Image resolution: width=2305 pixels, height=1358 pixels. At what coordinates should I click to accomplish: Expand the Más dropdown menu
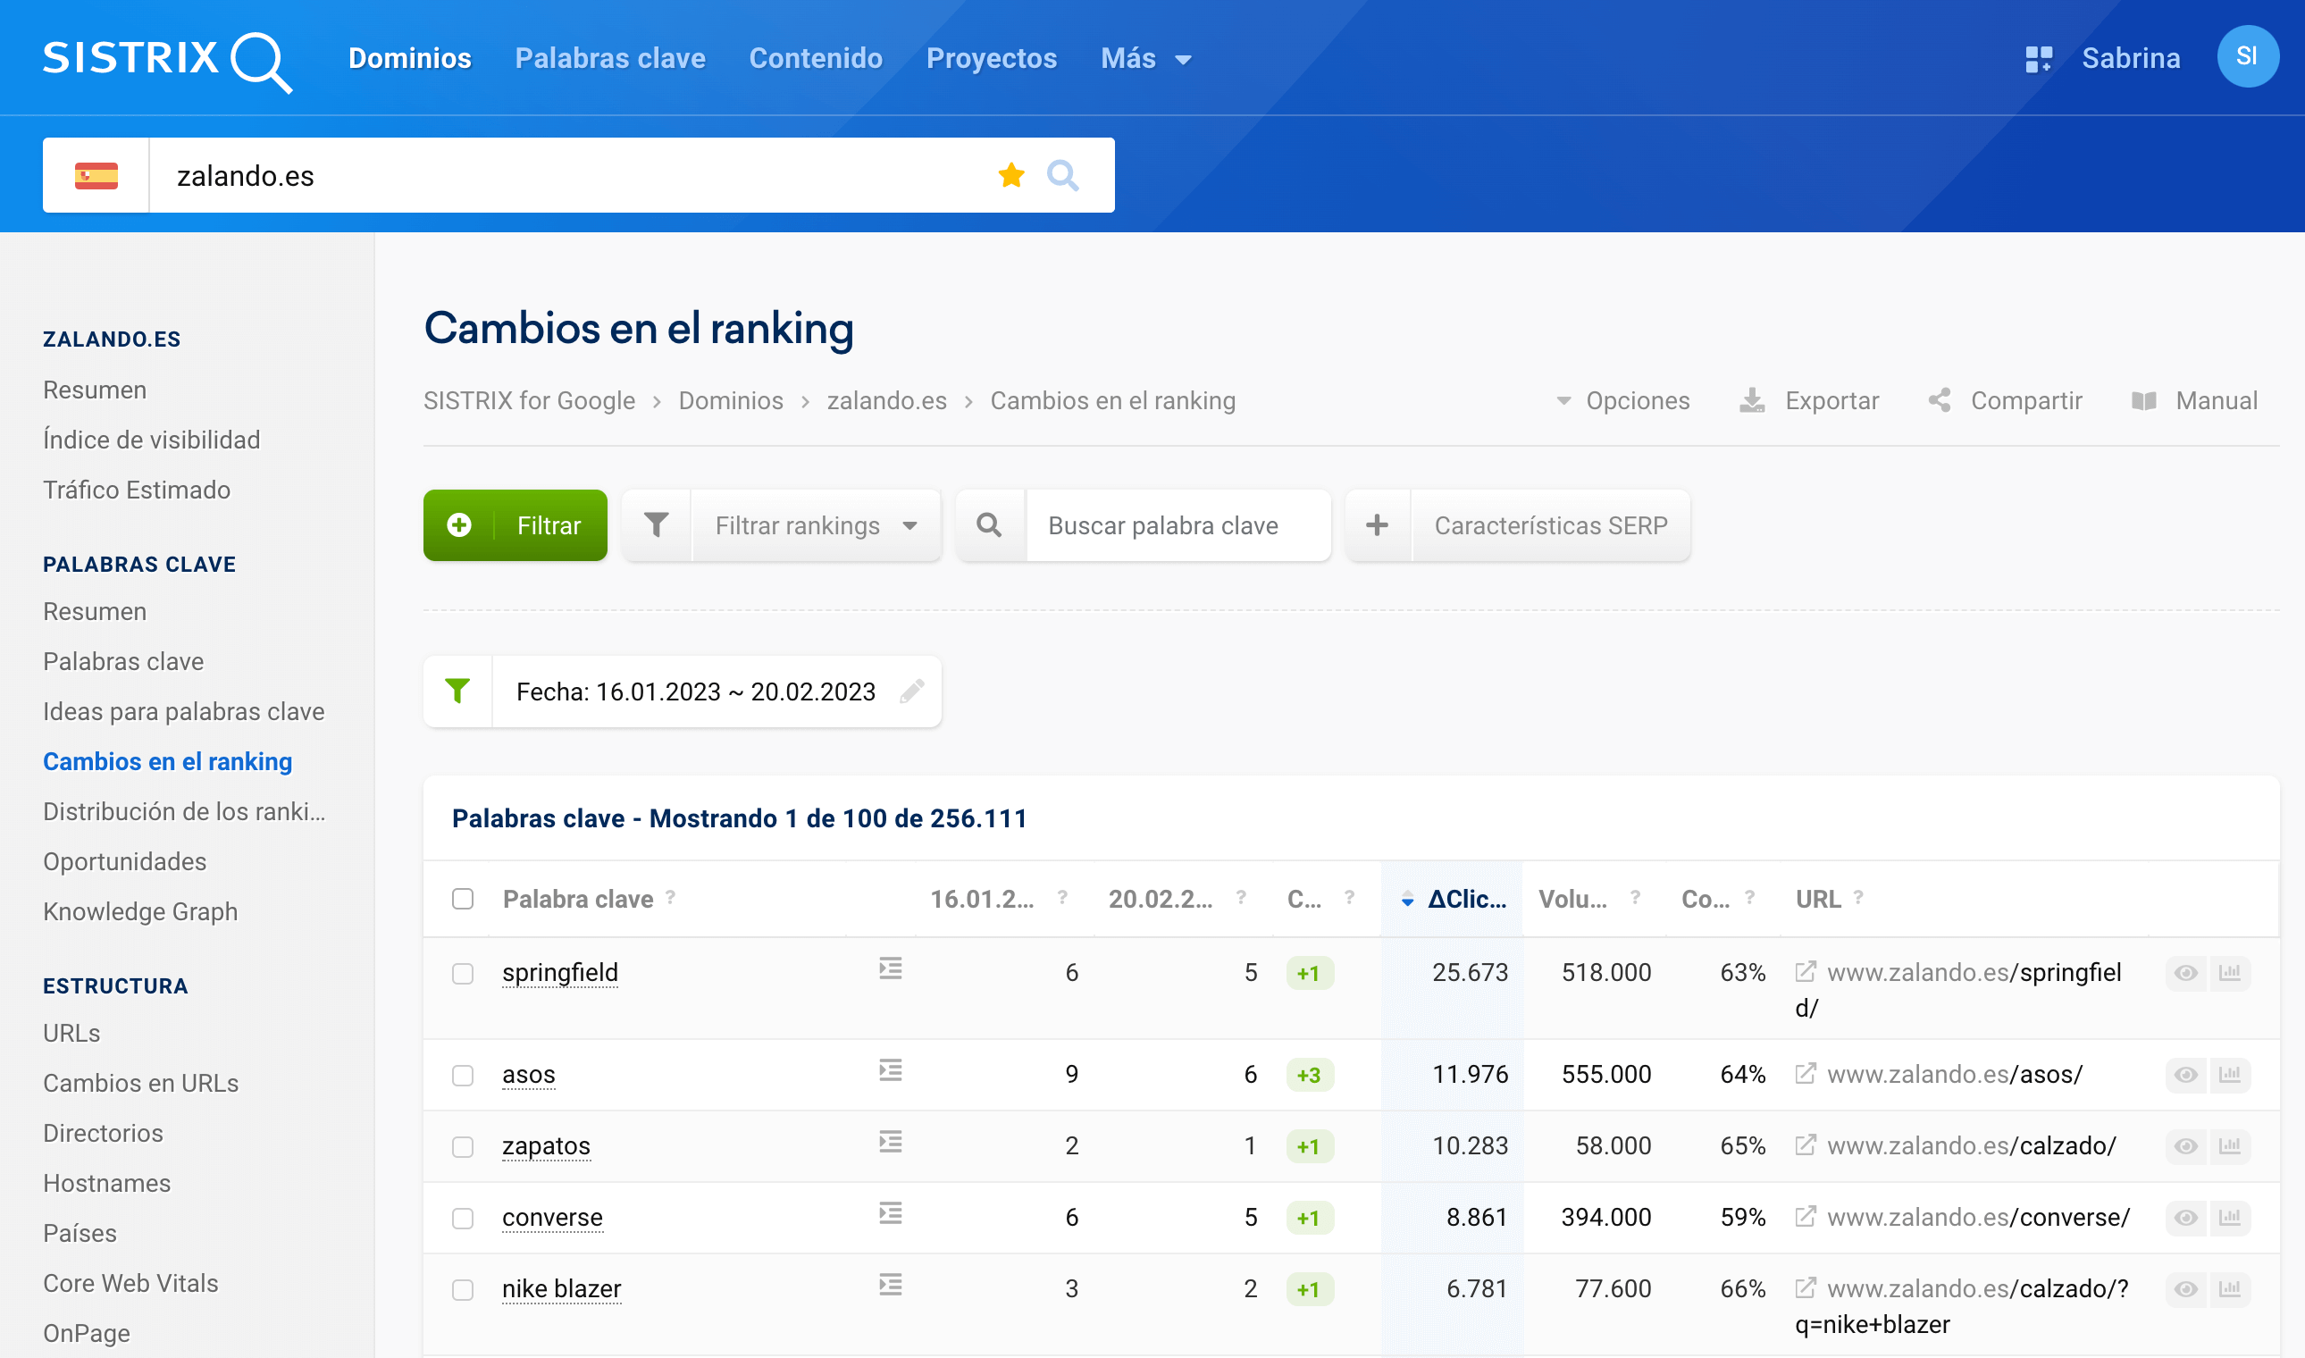coord(1144,59)
